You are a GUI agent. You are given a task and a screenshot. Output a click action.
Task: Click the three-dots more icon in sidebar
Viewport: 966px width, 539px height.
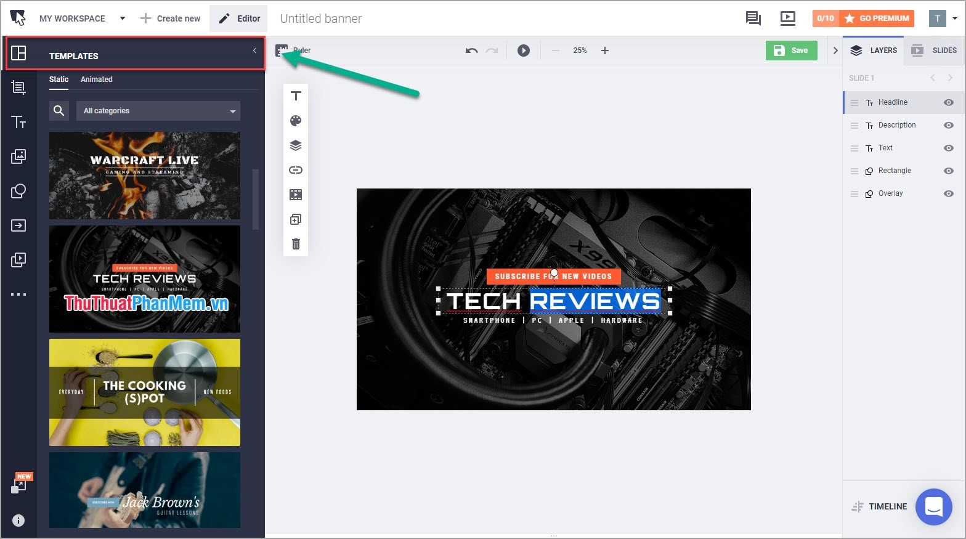click(18, 294)
